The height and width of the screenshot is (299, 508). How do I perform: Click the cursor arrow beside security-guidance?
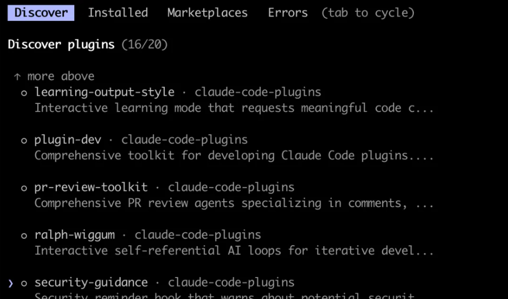(11, 283)
